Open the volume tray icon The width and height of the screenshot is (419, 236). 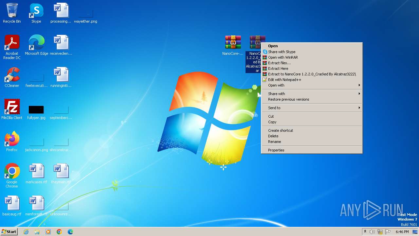[x=372, y=232]
